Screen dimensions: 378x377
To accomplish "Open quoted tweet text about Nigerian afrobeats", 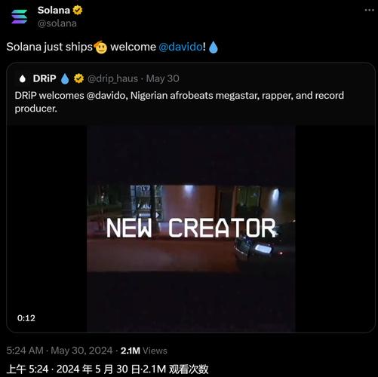I will pos(180,102).
